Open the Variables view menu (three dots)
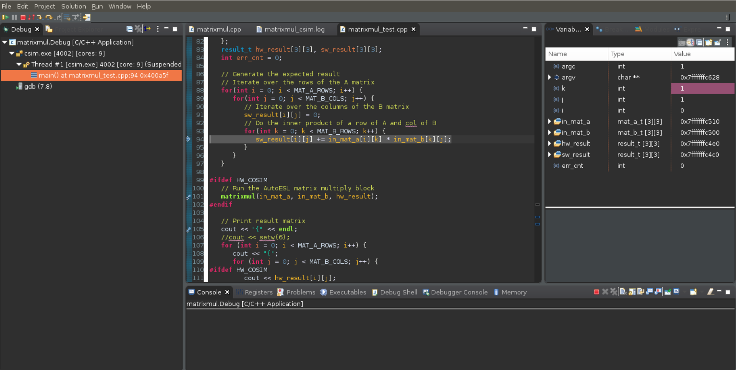 [x=728, y=43]
